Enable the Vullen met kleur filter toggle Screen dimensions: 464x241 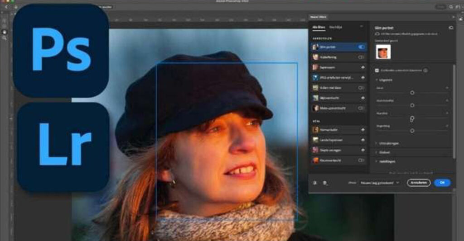[x=361, y=88]
